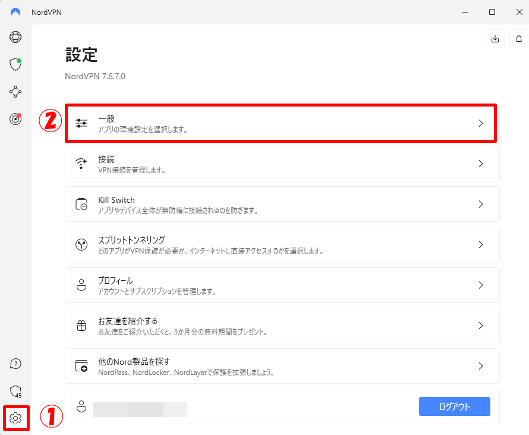Click the text アプリの環境設定を選択します。
The image size is (529, 435).
(x=143, y=129)
